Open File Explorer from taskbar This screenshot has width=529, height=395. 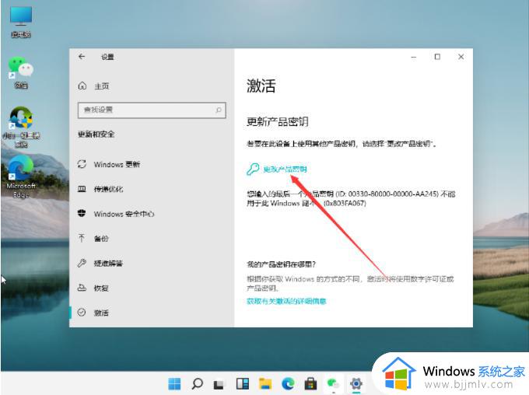click(265, 383)
